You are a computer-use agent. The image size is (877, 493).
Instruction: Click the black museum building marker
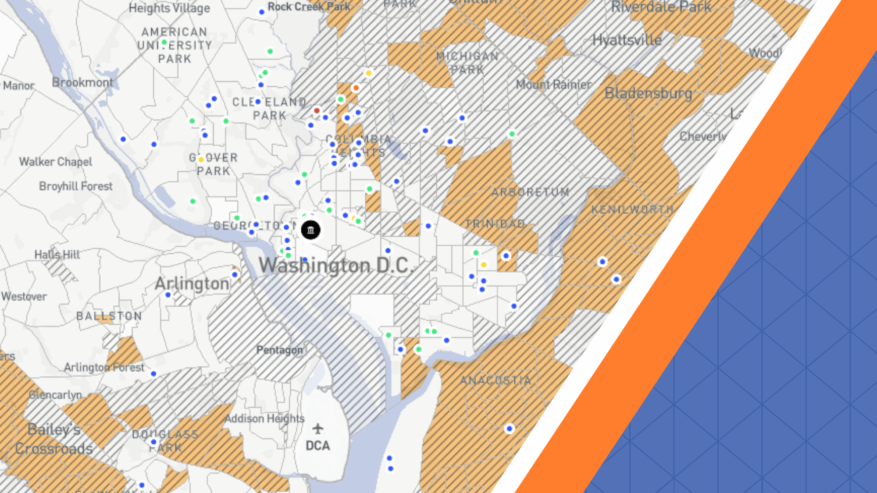click(x=310, y=230)
